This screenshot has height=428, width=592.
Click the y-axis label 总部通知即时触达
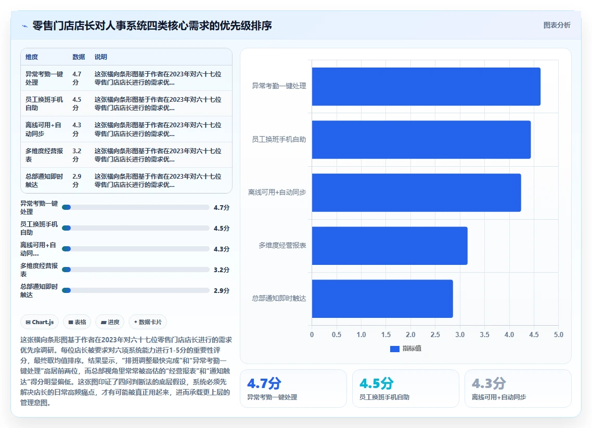point(279,299)
